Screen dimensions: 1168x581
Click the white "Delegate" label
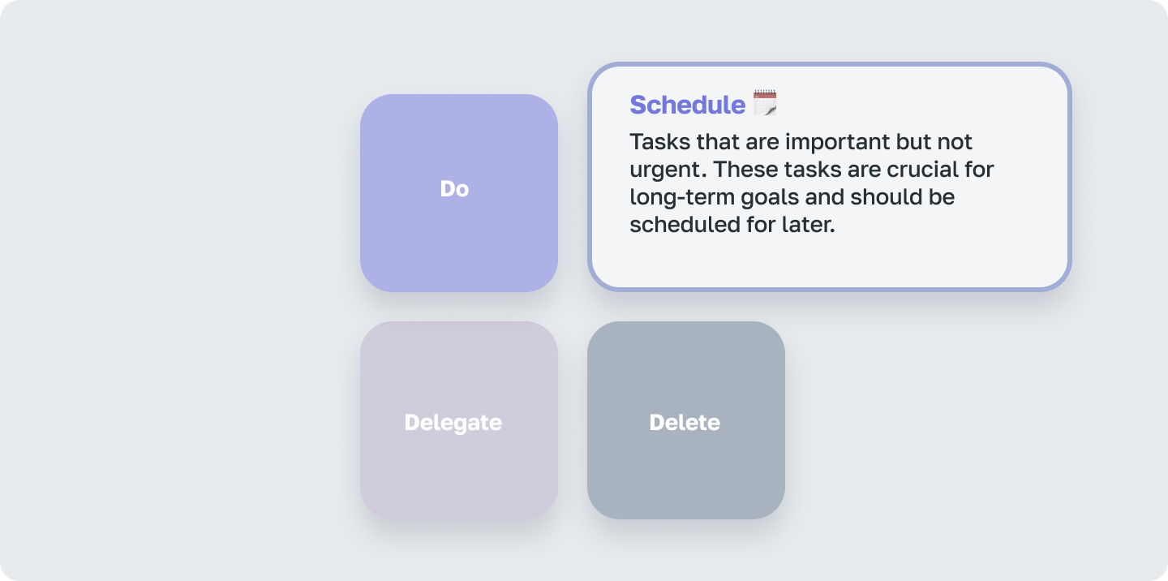pyautogui.click(x=453, y=423)
